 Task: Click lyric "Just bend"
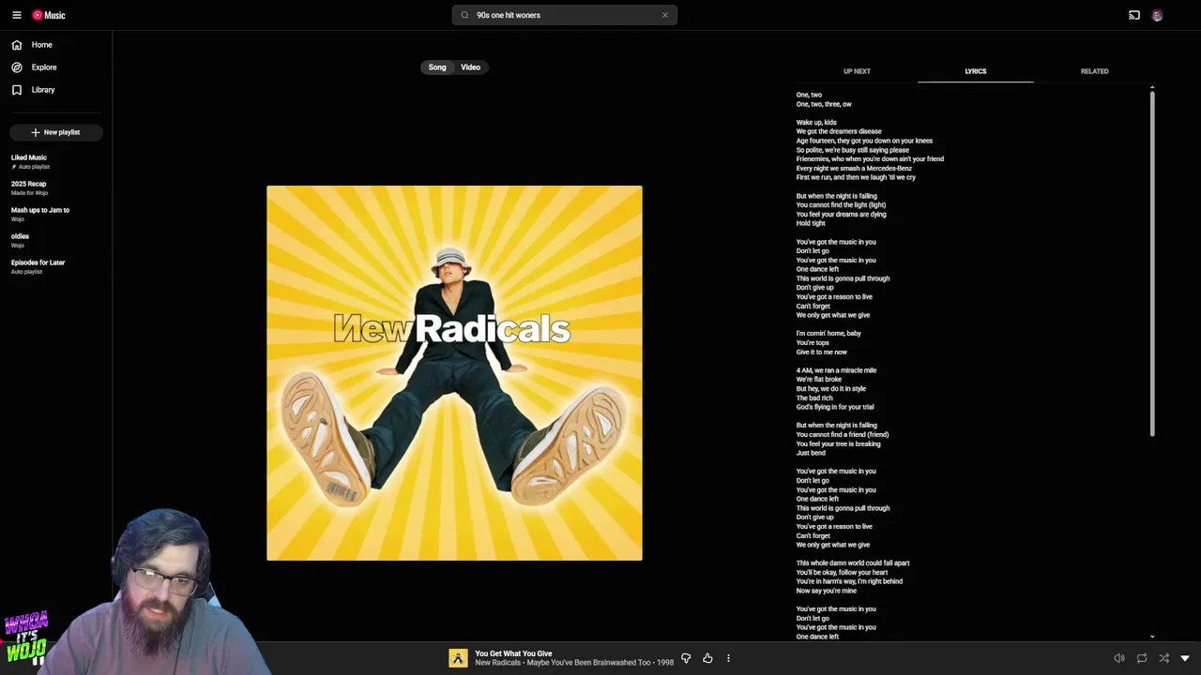[x=811, y=453]
